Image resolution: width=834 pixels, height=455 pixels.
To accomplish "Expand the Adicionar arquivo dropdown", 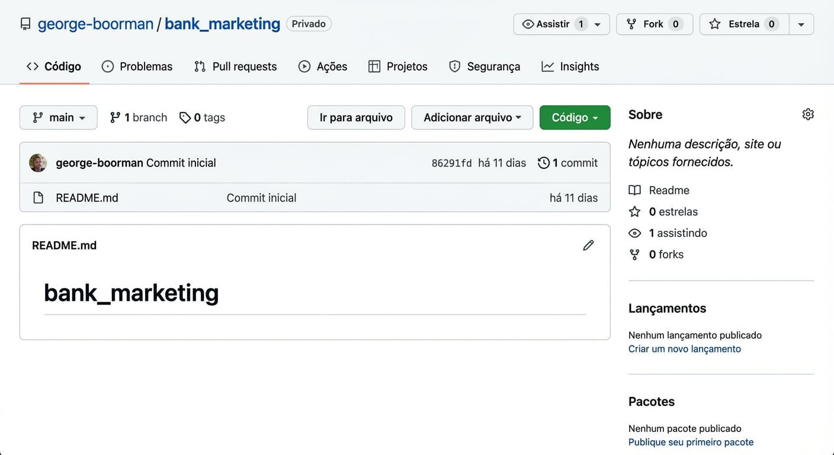I will click(x=472, y=117).
